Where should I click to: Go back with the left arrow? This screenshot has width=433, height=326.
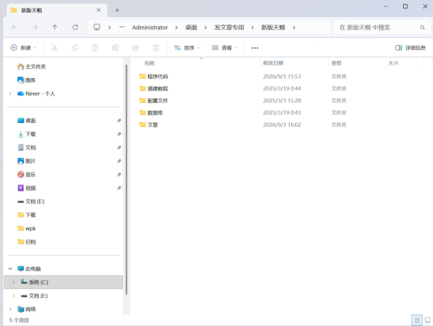(x=15, y=27)
